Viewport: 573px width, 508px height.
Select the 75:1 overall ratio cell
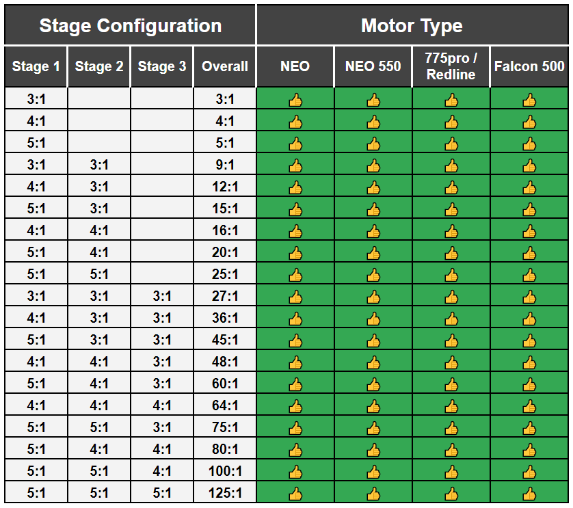[x=225, y=428]
